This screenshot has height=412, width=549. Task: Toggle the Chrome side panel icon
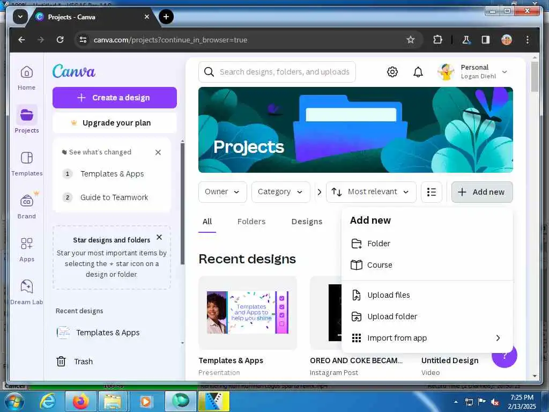486,40
